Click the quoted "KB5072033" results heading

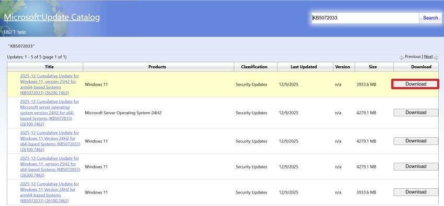[21, 46]
